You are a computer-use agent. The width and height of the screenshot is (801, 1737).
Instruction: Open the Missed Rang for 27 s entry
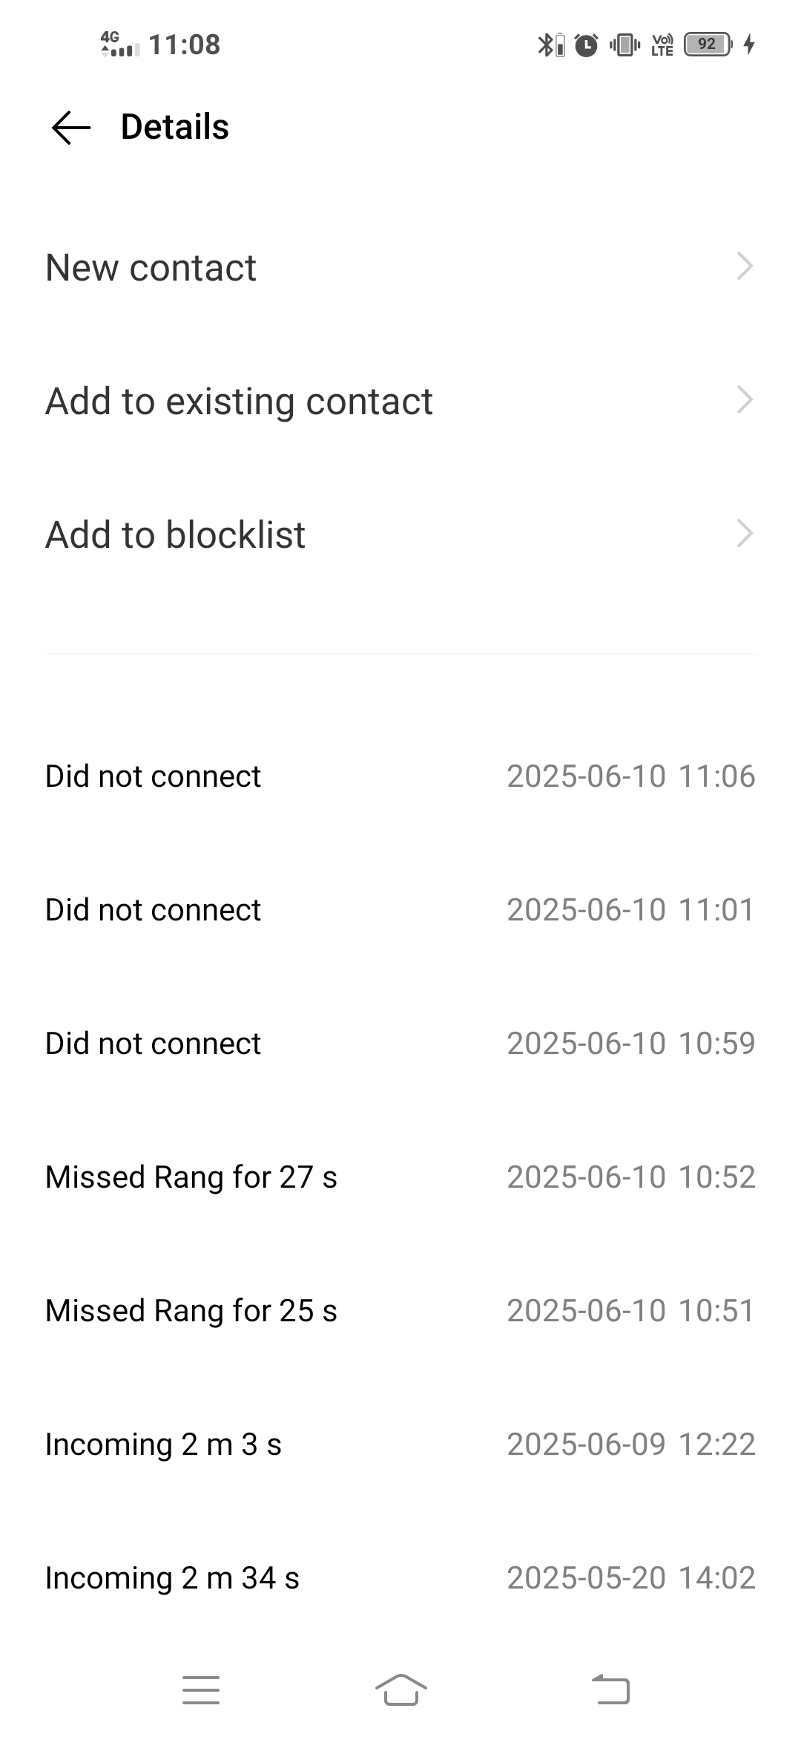(x=400, y=1177)
